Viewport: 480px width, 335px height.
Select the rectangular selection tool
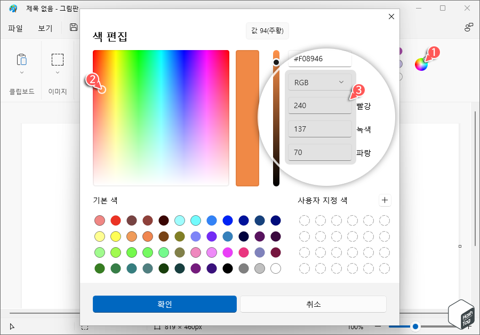pos(57,60)
